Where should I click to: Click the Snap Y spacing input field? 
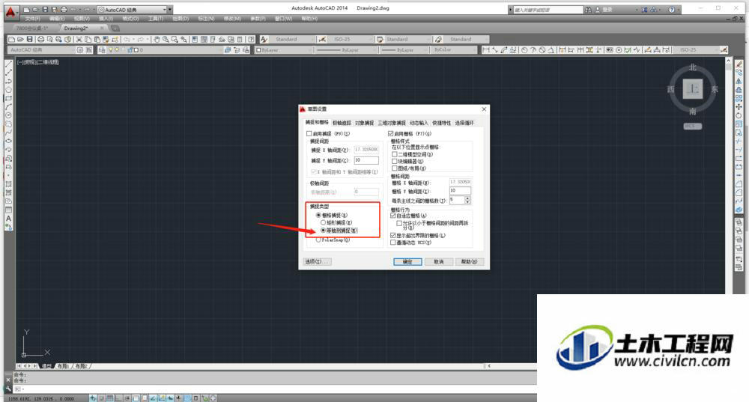[366, 160]
